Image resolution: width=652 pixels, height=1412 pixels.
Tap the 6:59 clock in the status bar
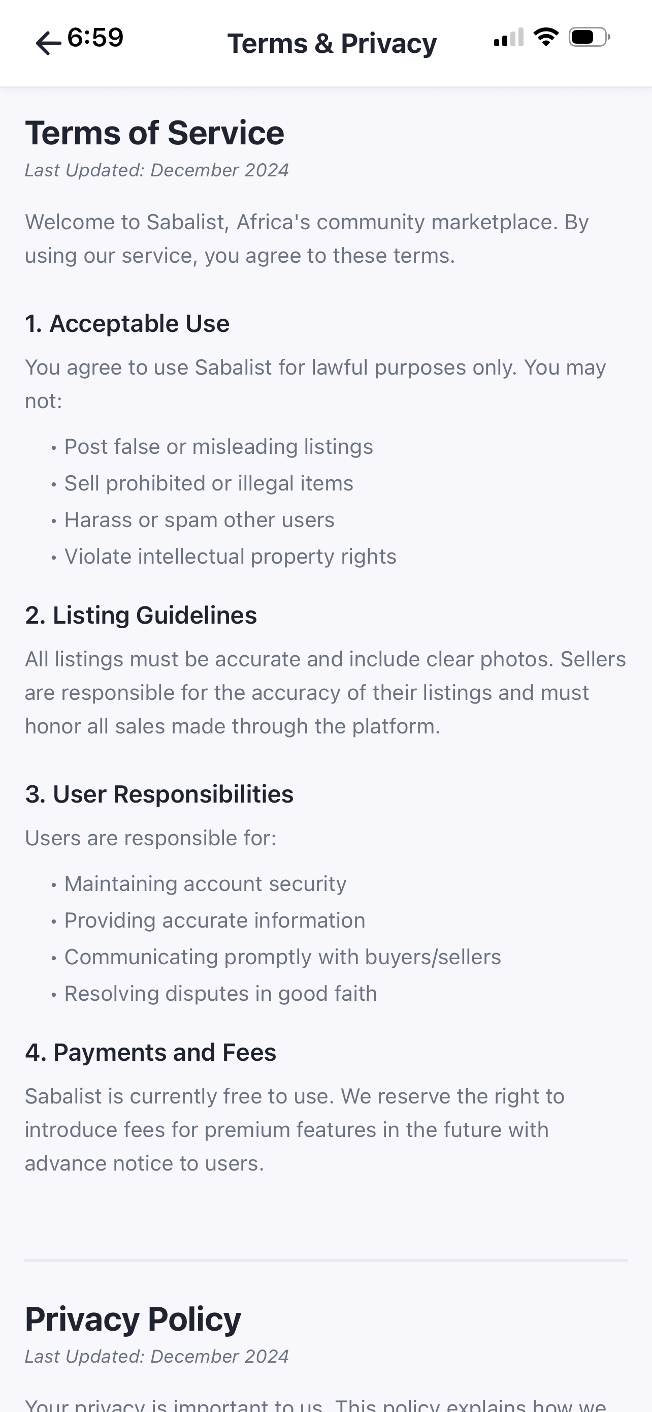coord(95,37)
